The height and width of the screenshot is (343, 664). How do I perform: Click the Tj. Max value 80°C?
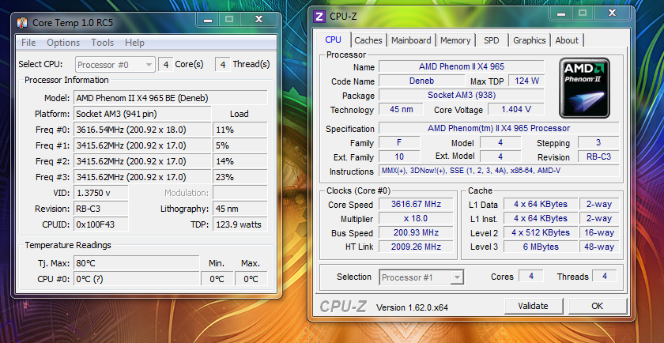click(x=136, y=263)
